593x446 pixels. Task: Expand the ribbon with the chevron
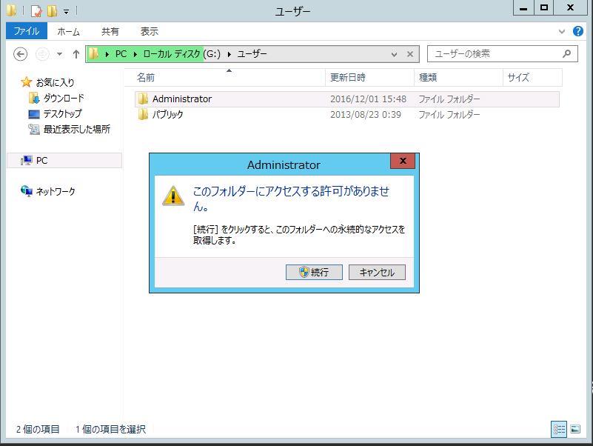pos(562,32)
